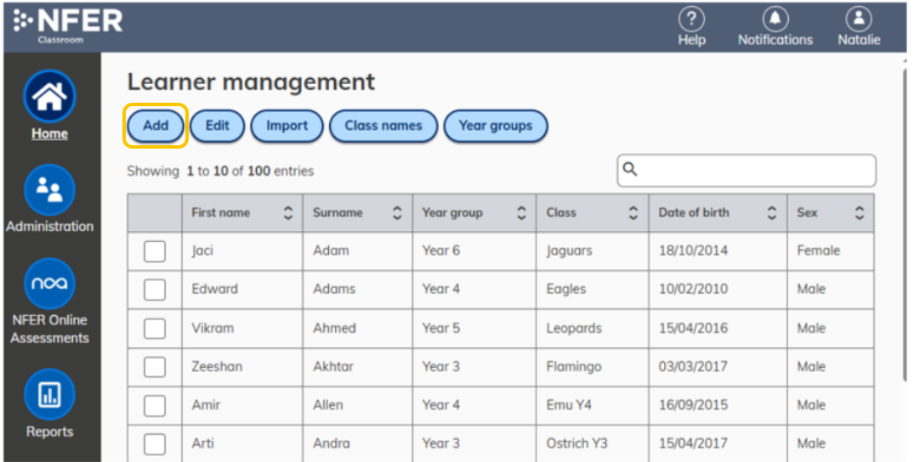
Task: Open NFER Online Assessments icon
Action: point(49,283)
